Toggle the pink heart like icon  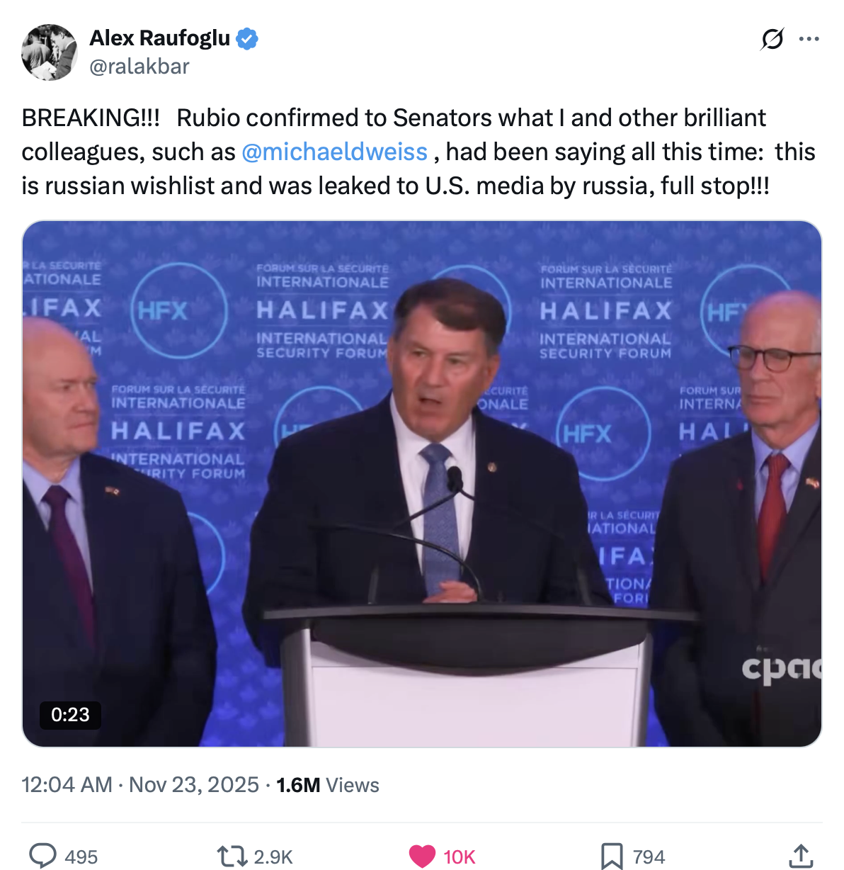coord(423,857)
